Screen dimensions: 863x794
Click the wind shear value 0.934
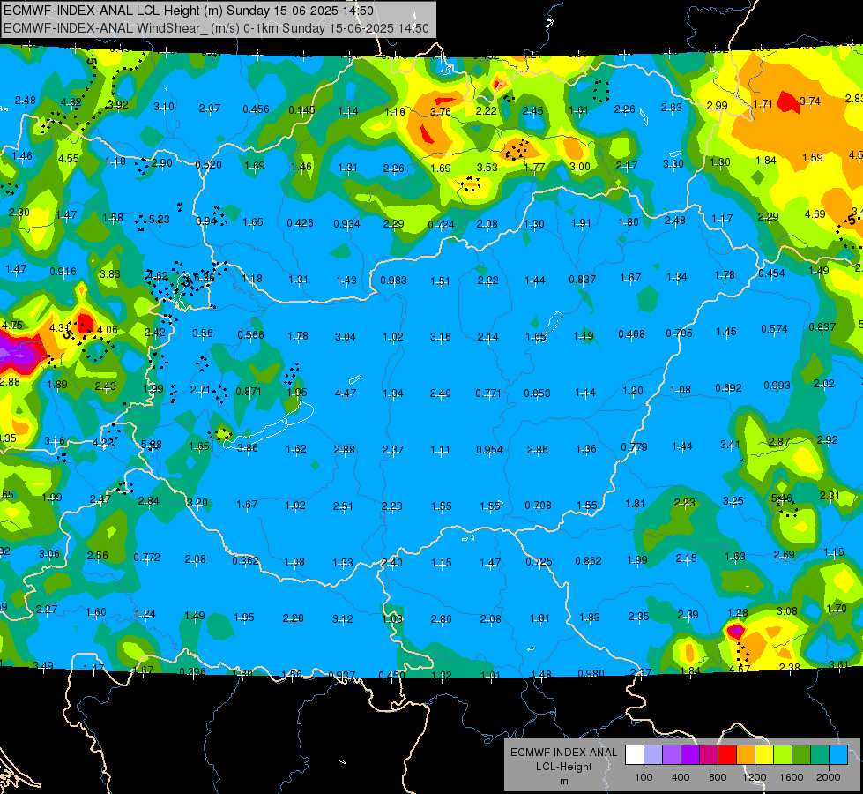[346, 224]
